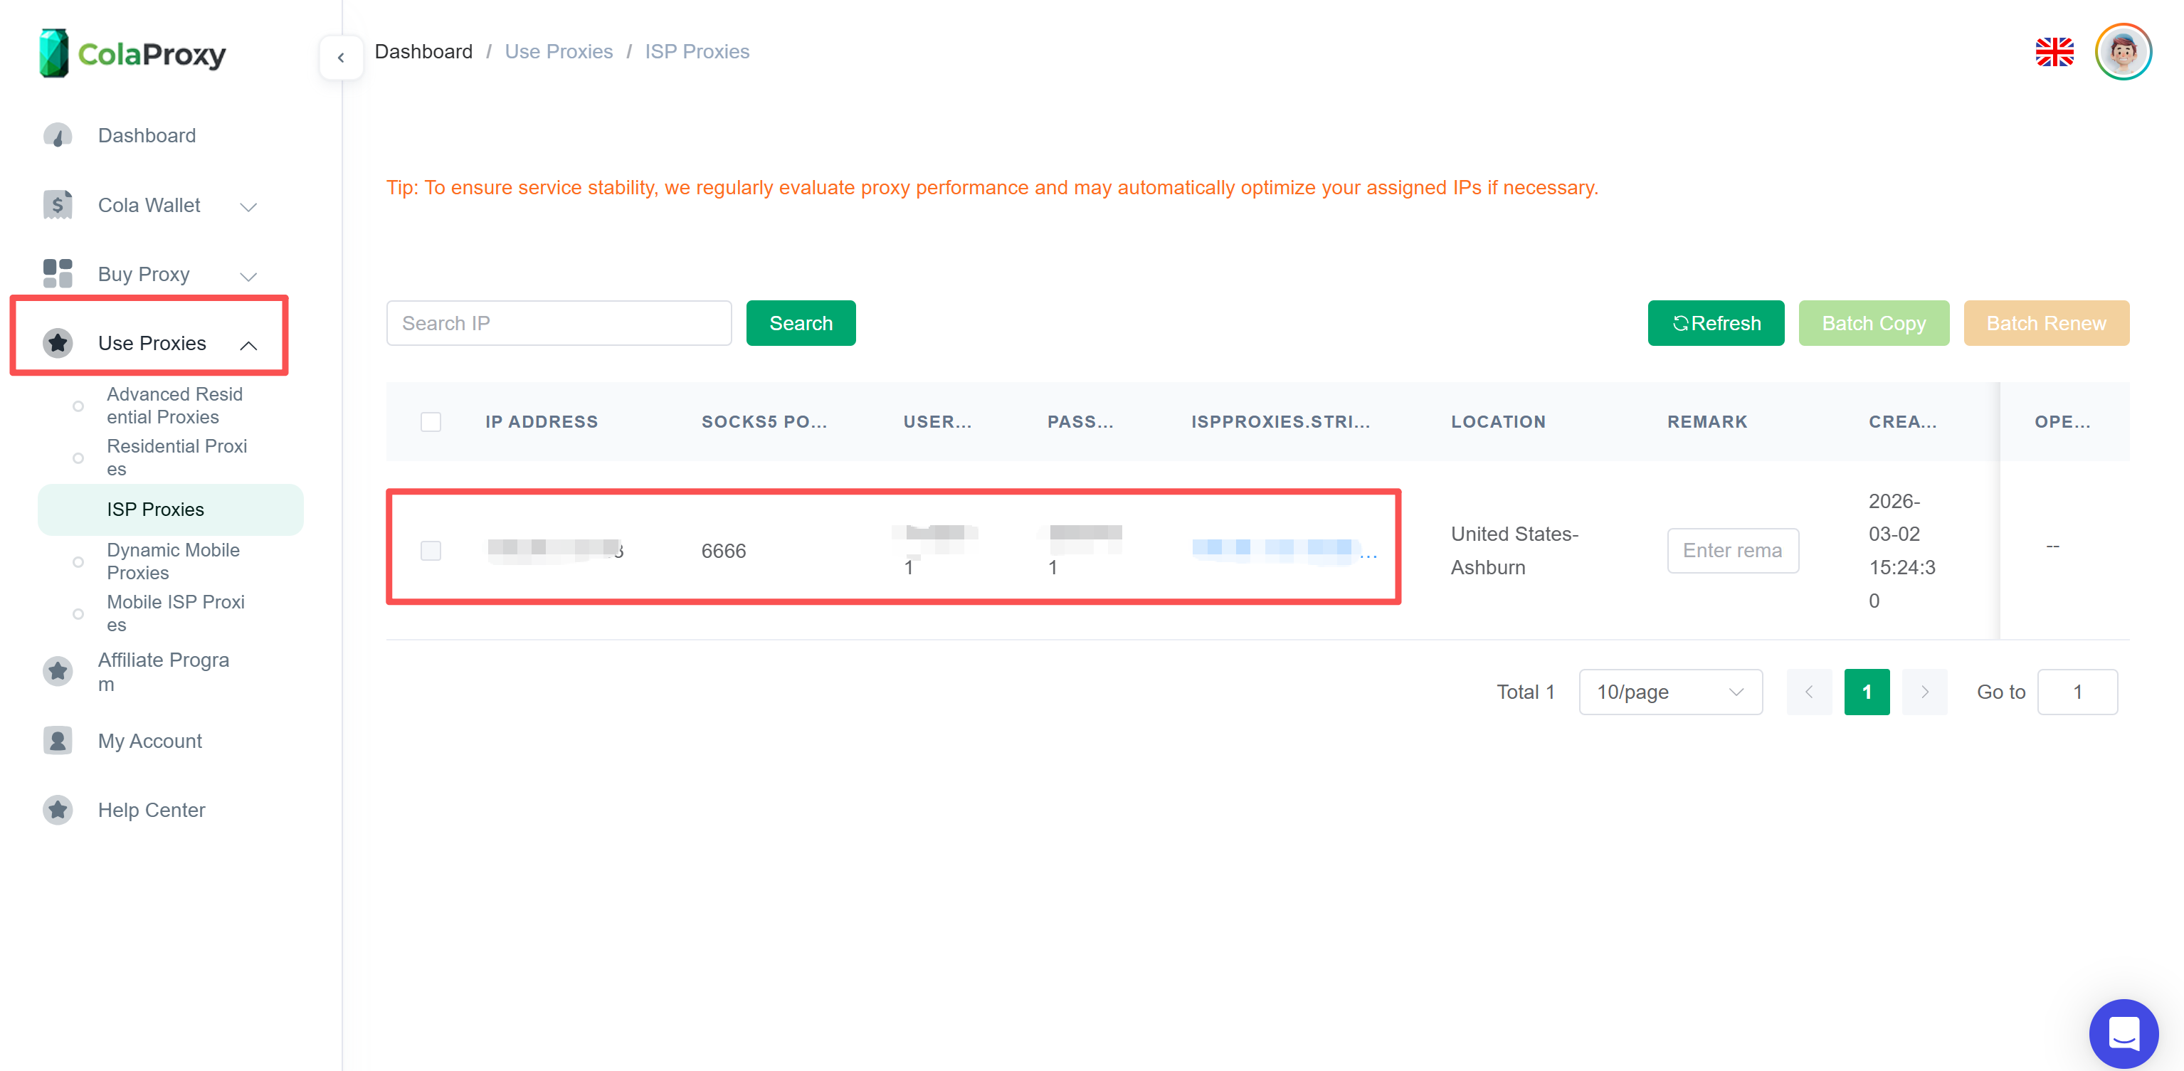The height and width of the screenshot is (1071, 2184).
Task: Click the Buy Proxy grid icon
Action: pyautogui.click(x=58, y=274)
